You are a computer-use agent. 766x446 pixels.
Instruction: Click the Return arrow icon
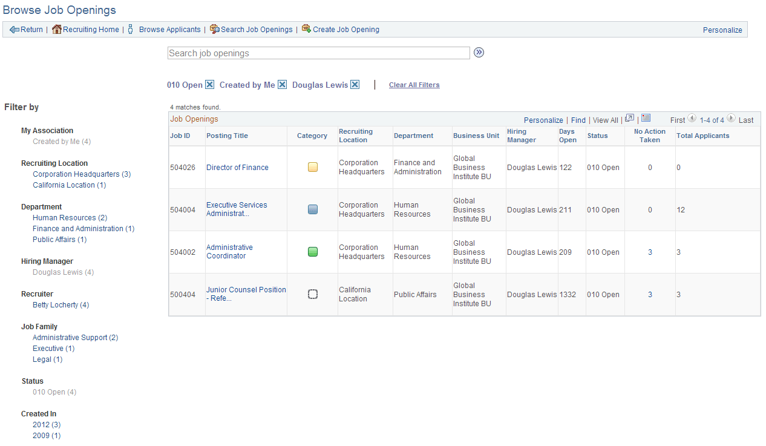13,29
